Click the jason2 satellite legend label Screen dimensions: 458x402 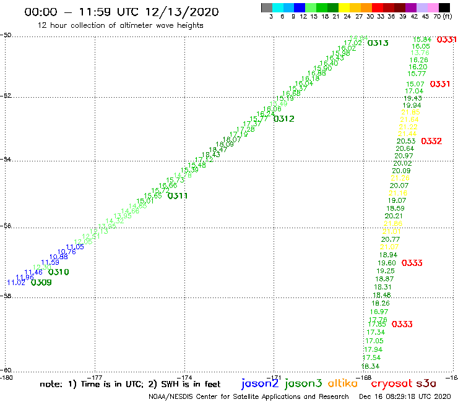260,383
